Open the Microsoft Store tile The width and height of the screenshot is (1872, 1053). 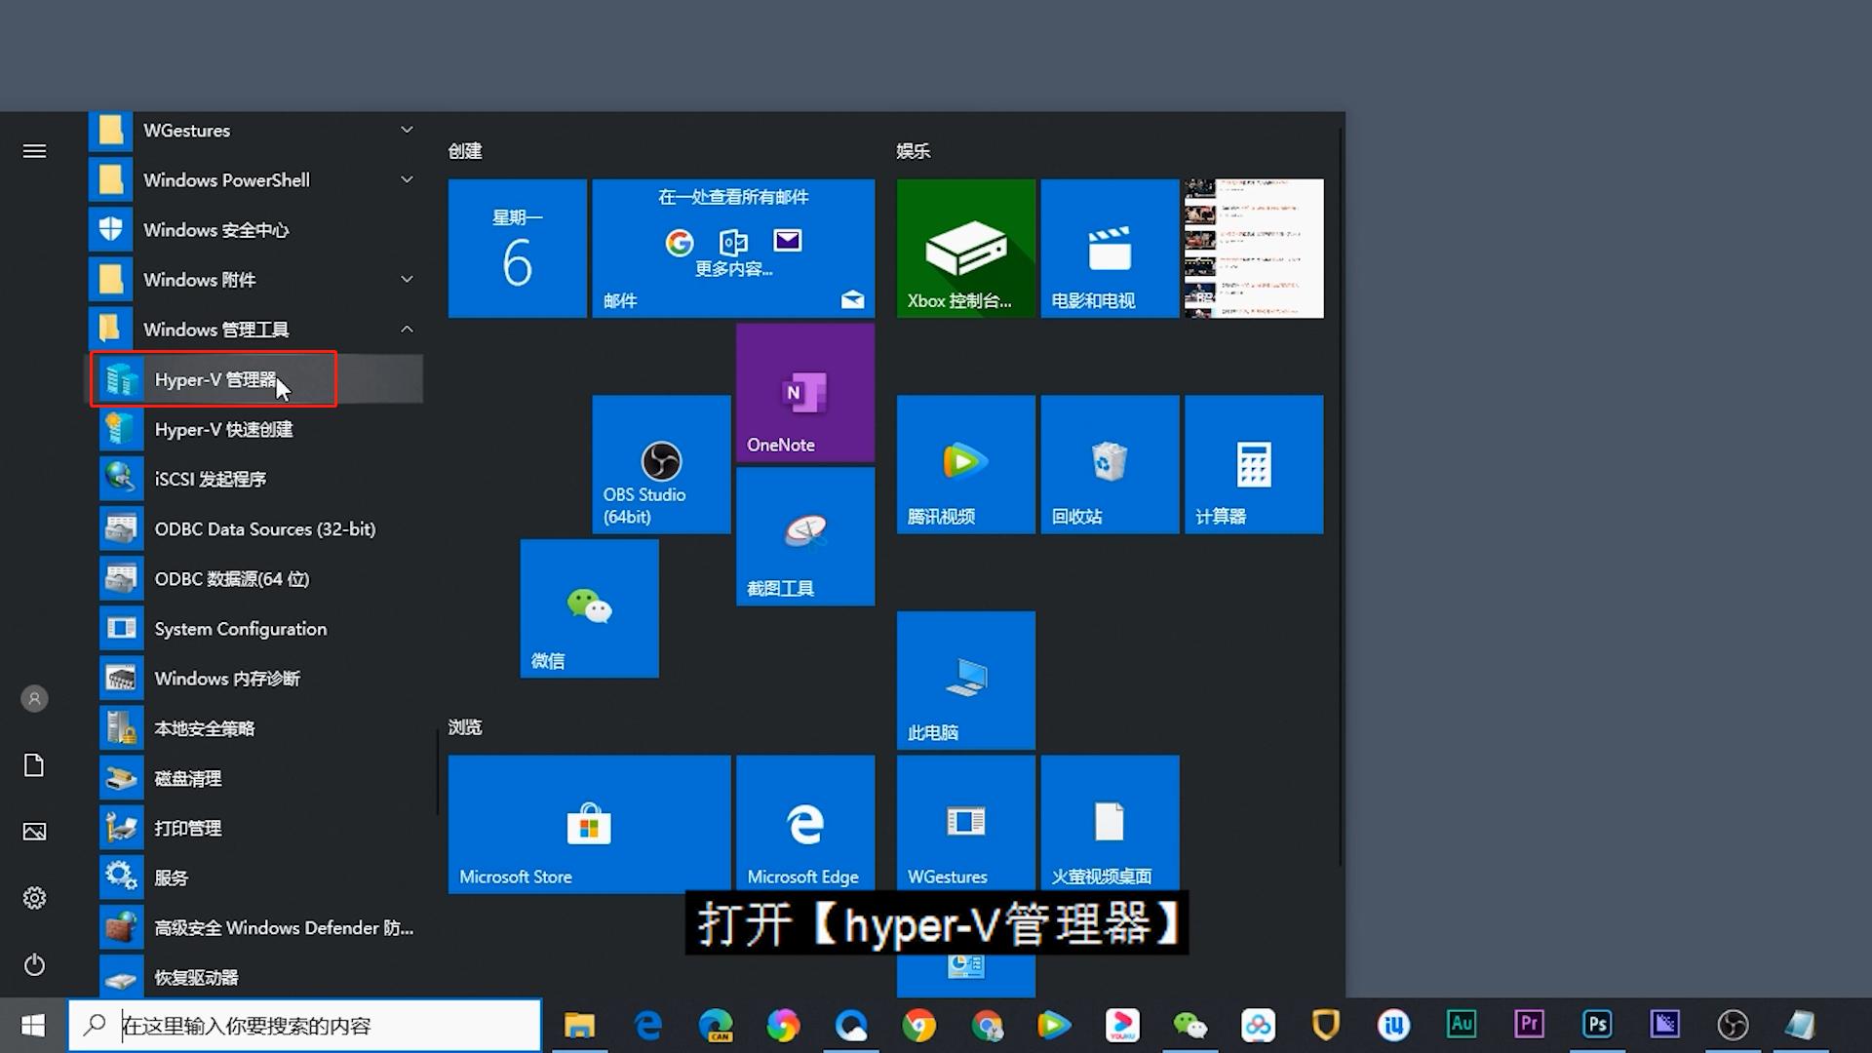point(588,823)
